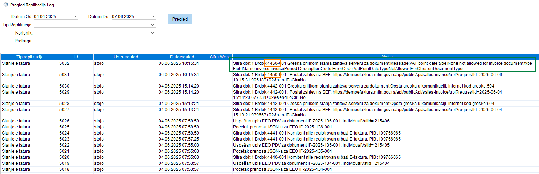Click Datecreated cell 04.06.2025 07:53:57 in row 5018

(179, 169)
